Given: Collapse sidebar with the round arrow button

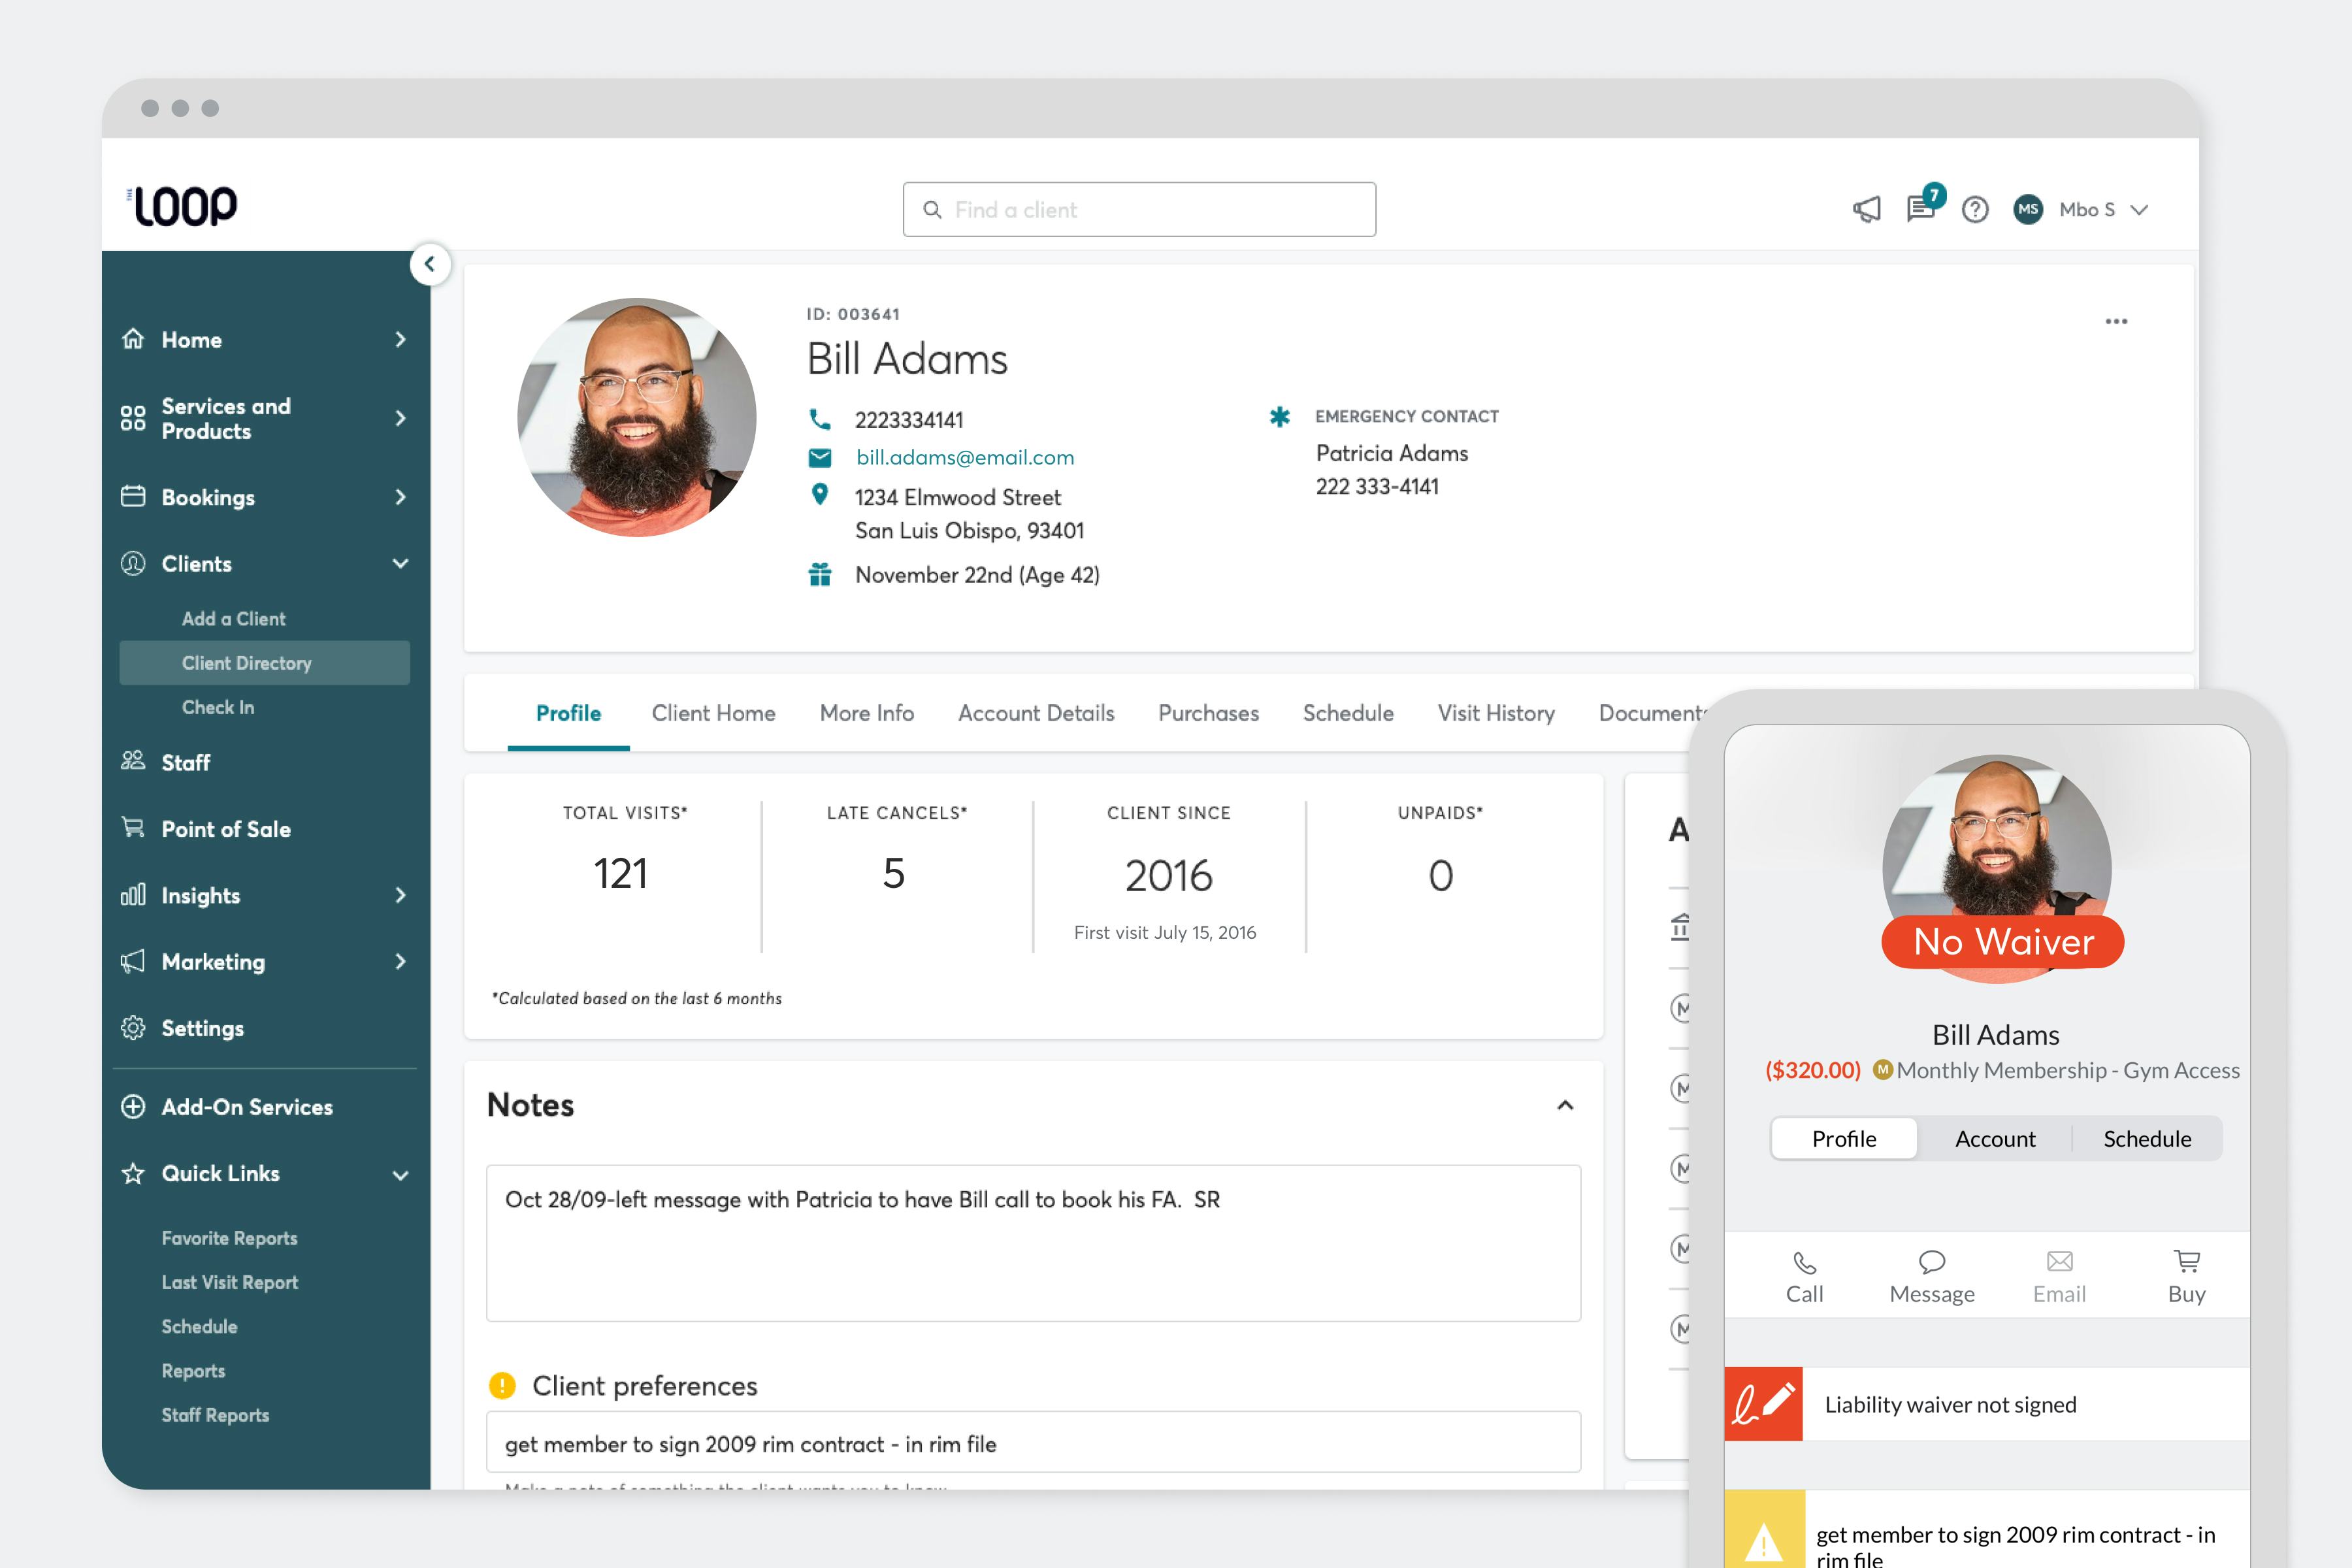Looking at the screenshot, I should [x=430, y=264].
